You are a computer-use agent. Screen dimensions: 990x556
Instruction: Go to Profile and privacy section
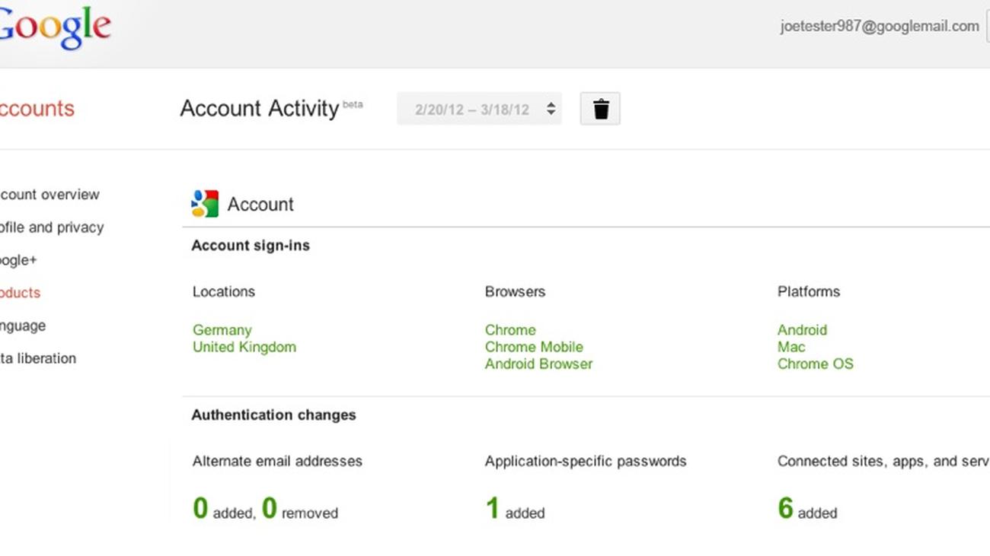(x=52, y=227)
